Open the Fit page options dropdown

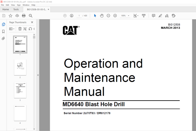pyautogui.click(x=136, y=16)
